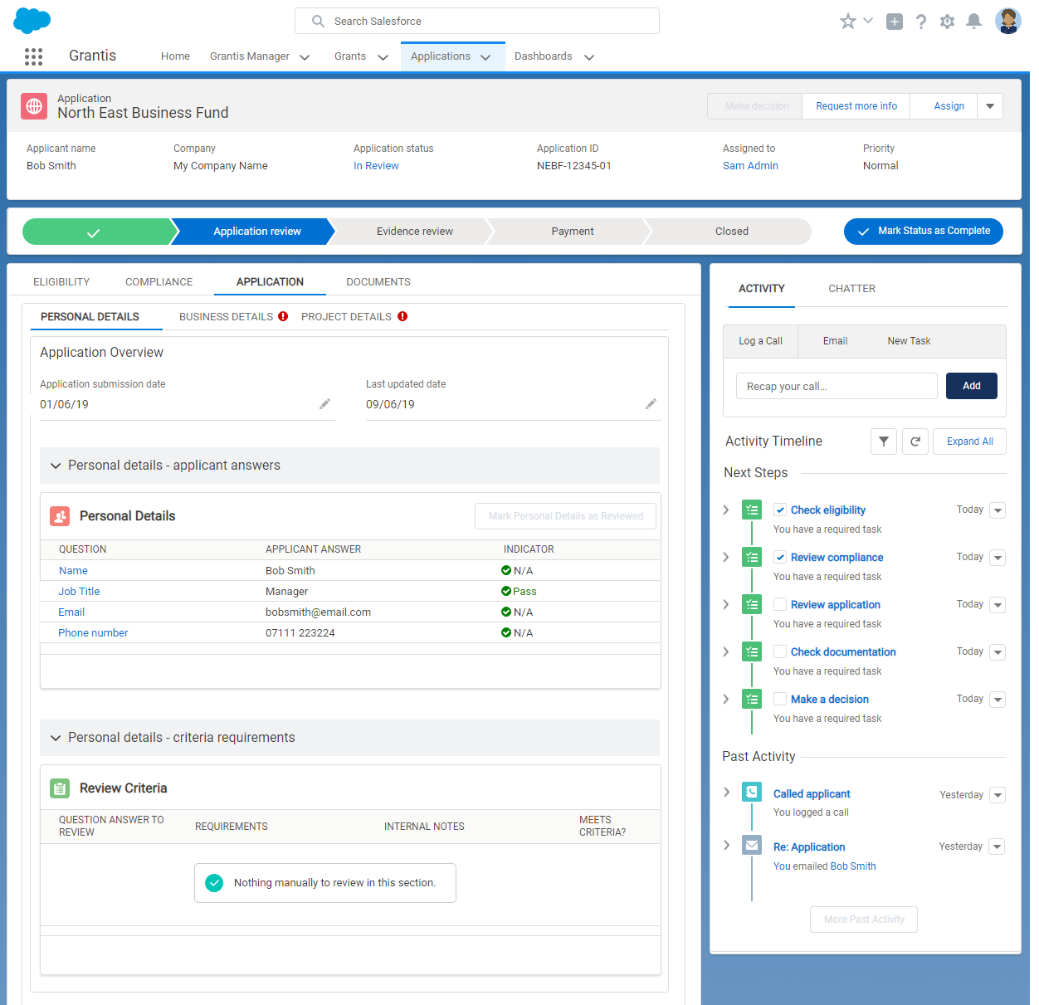Viewport: 1039px width, 1005px height.
Task: Click Request more info button
Action: tap(856, 106)
